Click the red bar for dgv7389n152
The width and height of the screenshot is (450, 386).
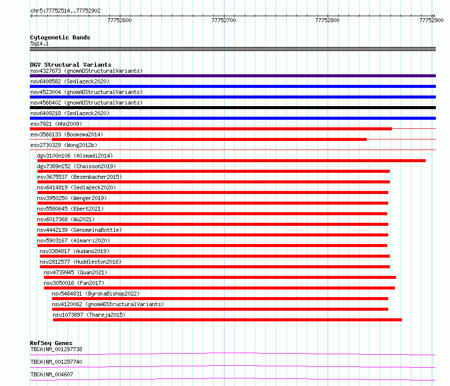coord(213,171)
